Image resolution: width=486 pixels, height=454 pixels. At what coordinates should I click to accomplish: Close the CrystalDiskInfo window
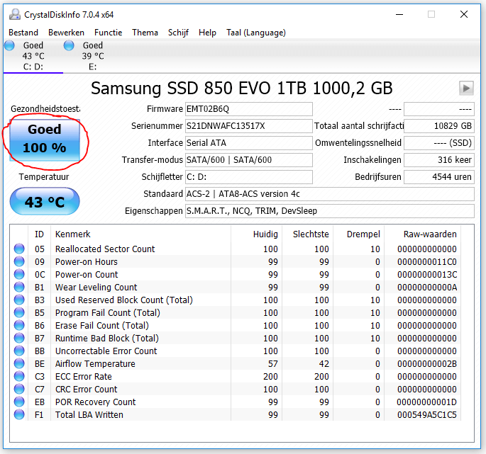click(x=464, y=14)
